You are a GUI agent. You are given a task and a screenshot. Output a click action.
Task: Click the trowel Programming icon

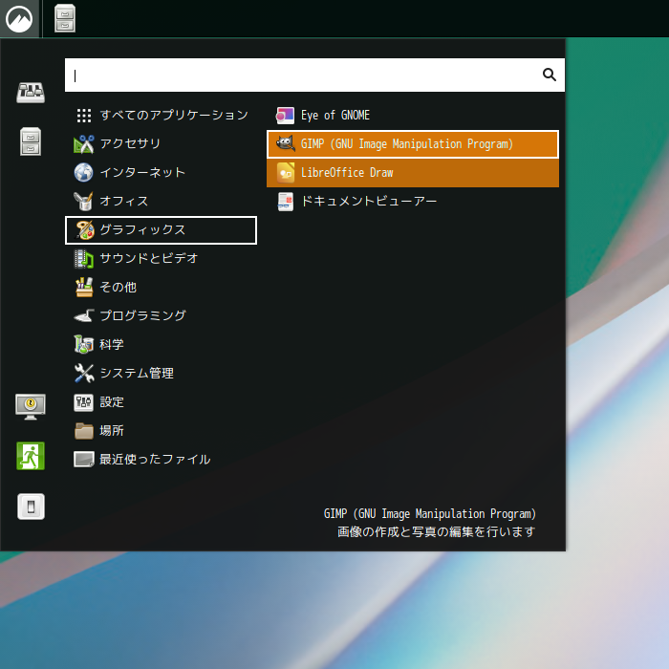84,315
